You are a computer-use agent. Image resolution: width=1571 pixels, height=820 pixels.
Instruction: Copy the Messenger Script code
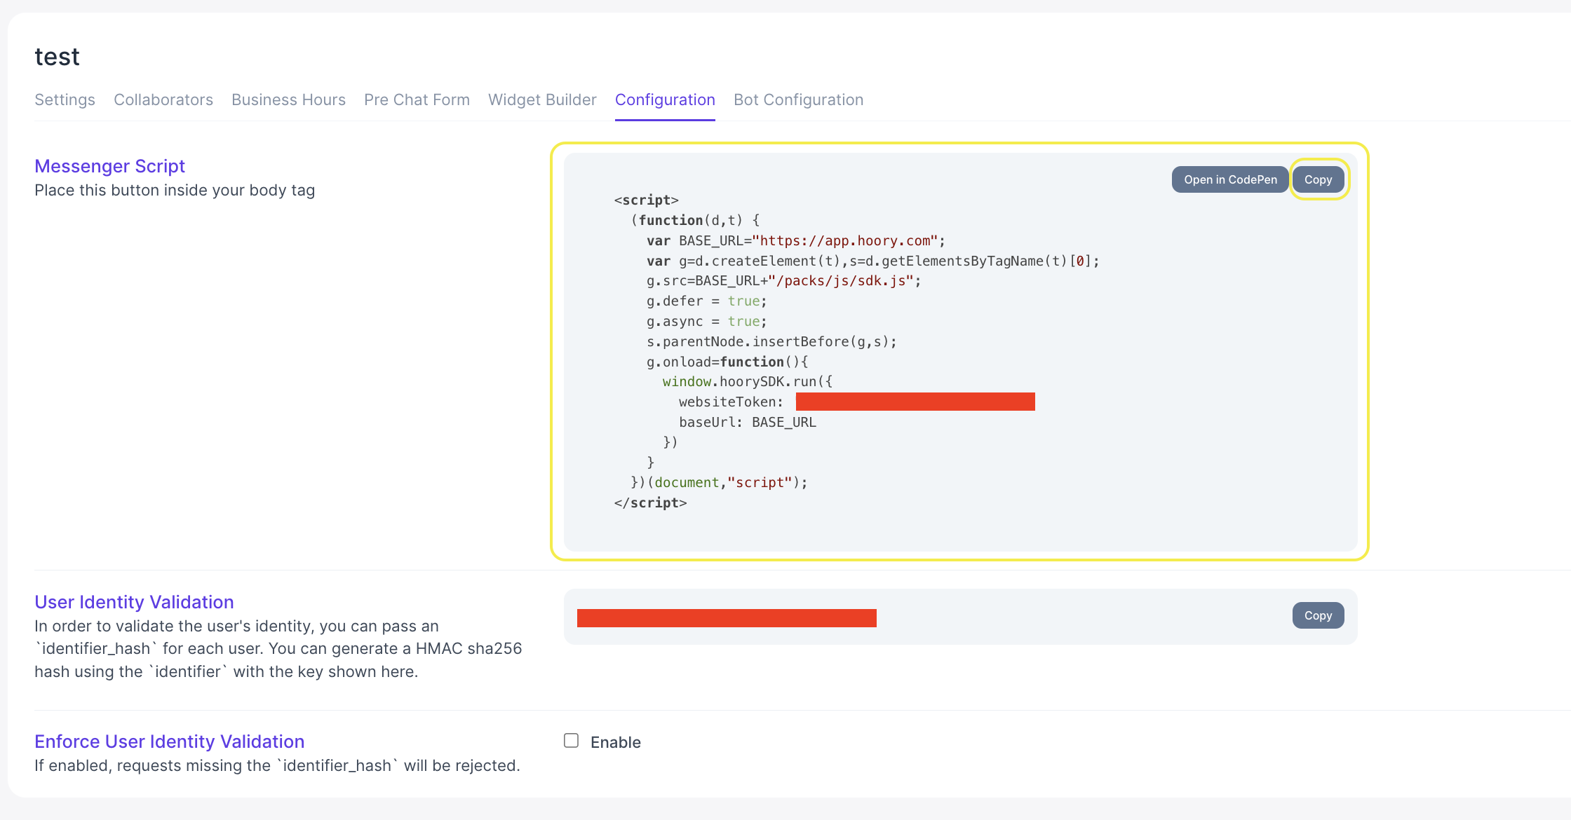pos(1319,179)
